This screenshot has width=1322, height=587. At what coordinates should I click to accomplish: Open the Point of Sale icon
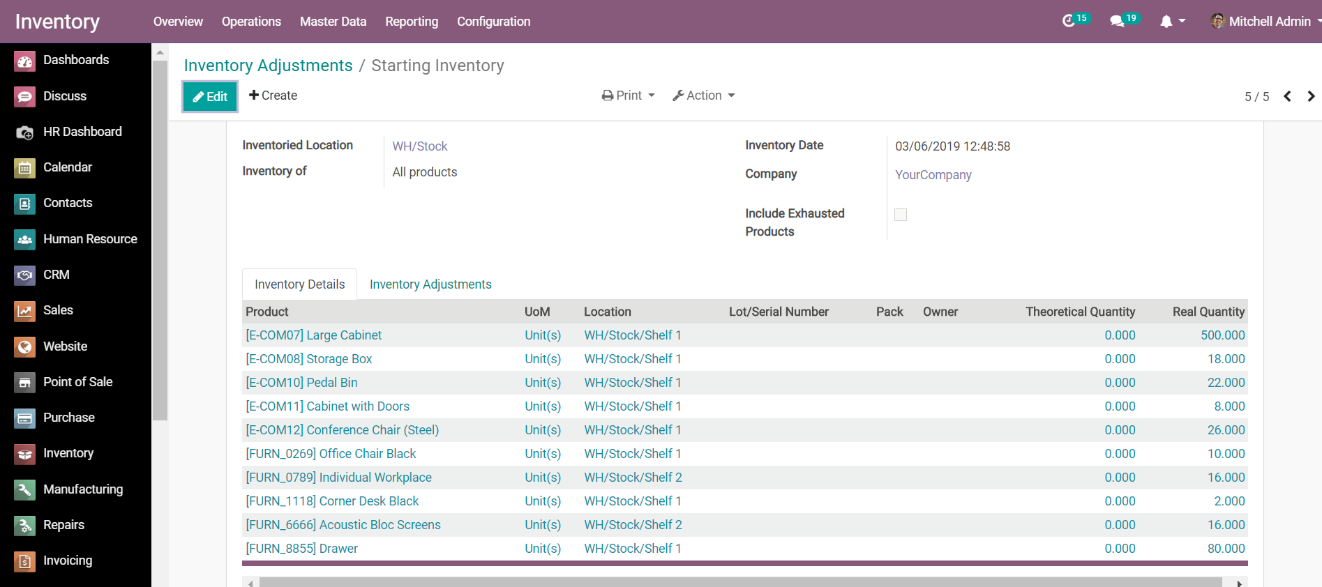[25, 382]
